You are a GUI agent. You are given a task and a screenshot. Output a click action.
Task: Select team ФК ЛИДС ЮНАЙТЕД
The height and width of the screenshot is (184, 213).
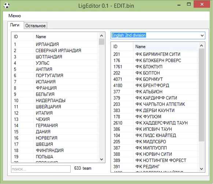[x=154, y=135]
